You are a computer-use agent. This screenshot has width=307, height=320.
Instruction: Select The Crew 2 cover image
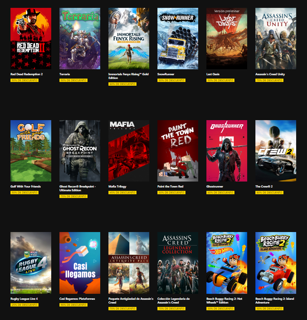[276, 151]
